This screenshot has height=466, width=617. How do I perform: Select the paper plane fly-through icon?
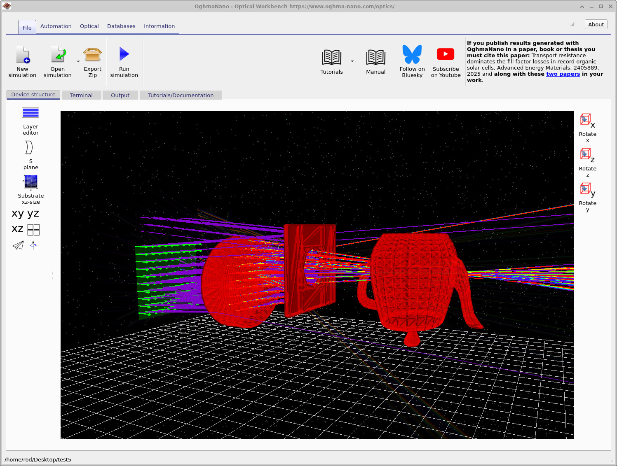tap(17, 245)
